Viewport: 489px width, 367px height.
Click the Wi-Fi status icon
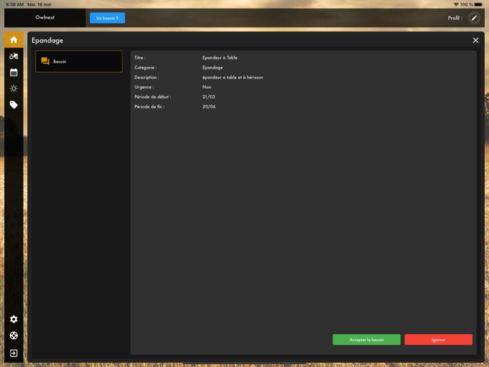tap(456, 4)
